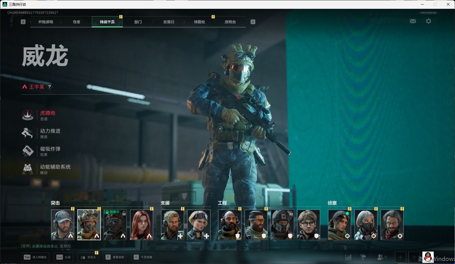Select the engineer operator wearing glasses
This screenshot has width=455, height=264.
tap(308, 225)
